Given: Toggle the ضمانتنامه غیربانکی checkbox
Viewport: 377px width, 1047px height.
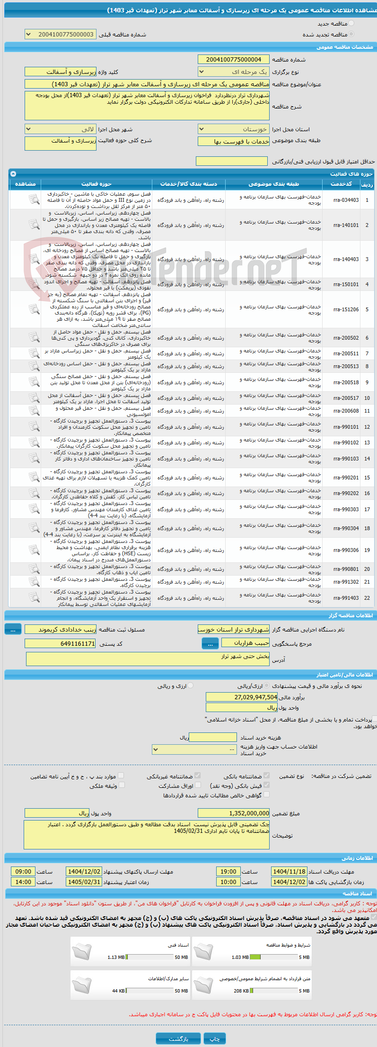Looking at the screenshot, I should pyautogui.click(x=198, y=776).
